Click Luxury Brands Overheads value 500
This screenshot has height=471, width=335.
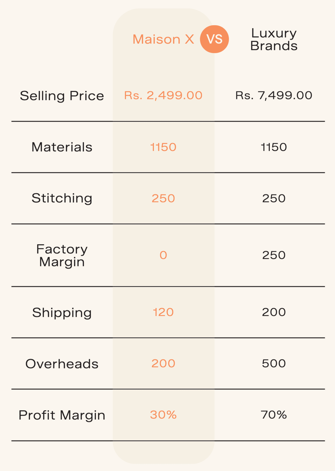click(274, 364)
